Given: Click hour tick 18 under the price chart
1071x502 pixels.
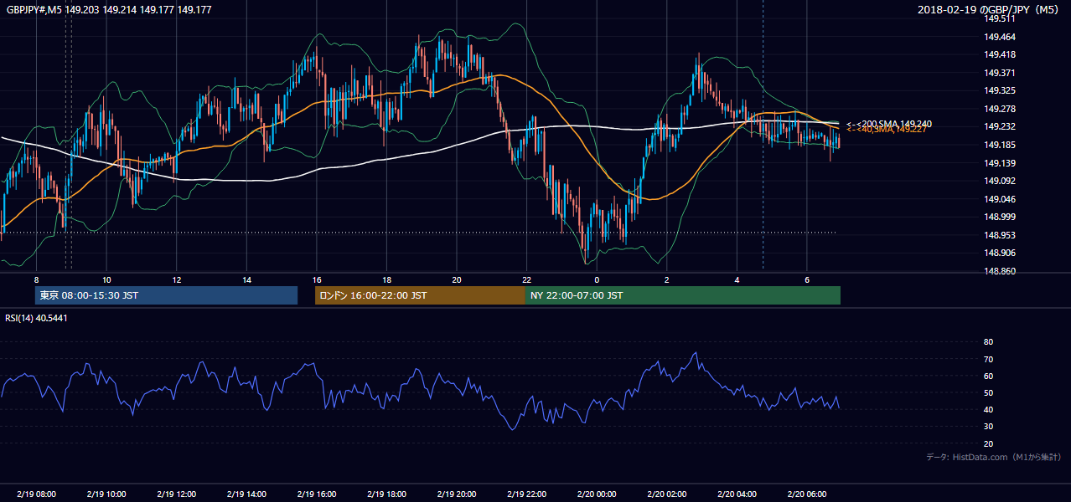Looking at the screenshot, I should coord(386,279).
